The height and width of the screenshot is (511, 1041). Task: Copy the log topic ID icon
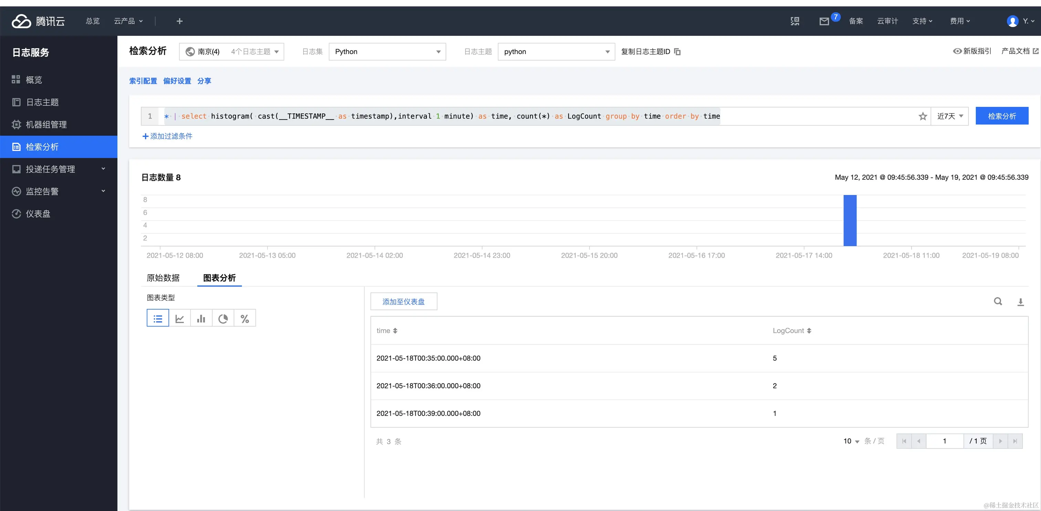tap(678, 52)
